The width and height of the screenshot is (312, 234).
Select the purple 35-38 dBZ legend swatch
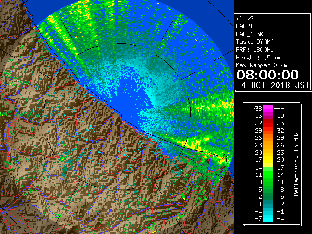[x=268, y=116]
